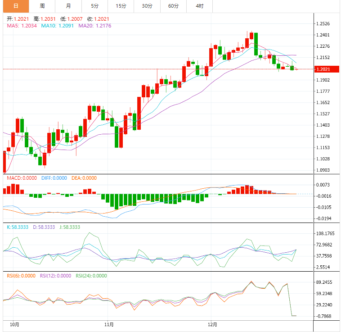
Task: Click the 开: 1.2021 open value
Action: [18, 19]
